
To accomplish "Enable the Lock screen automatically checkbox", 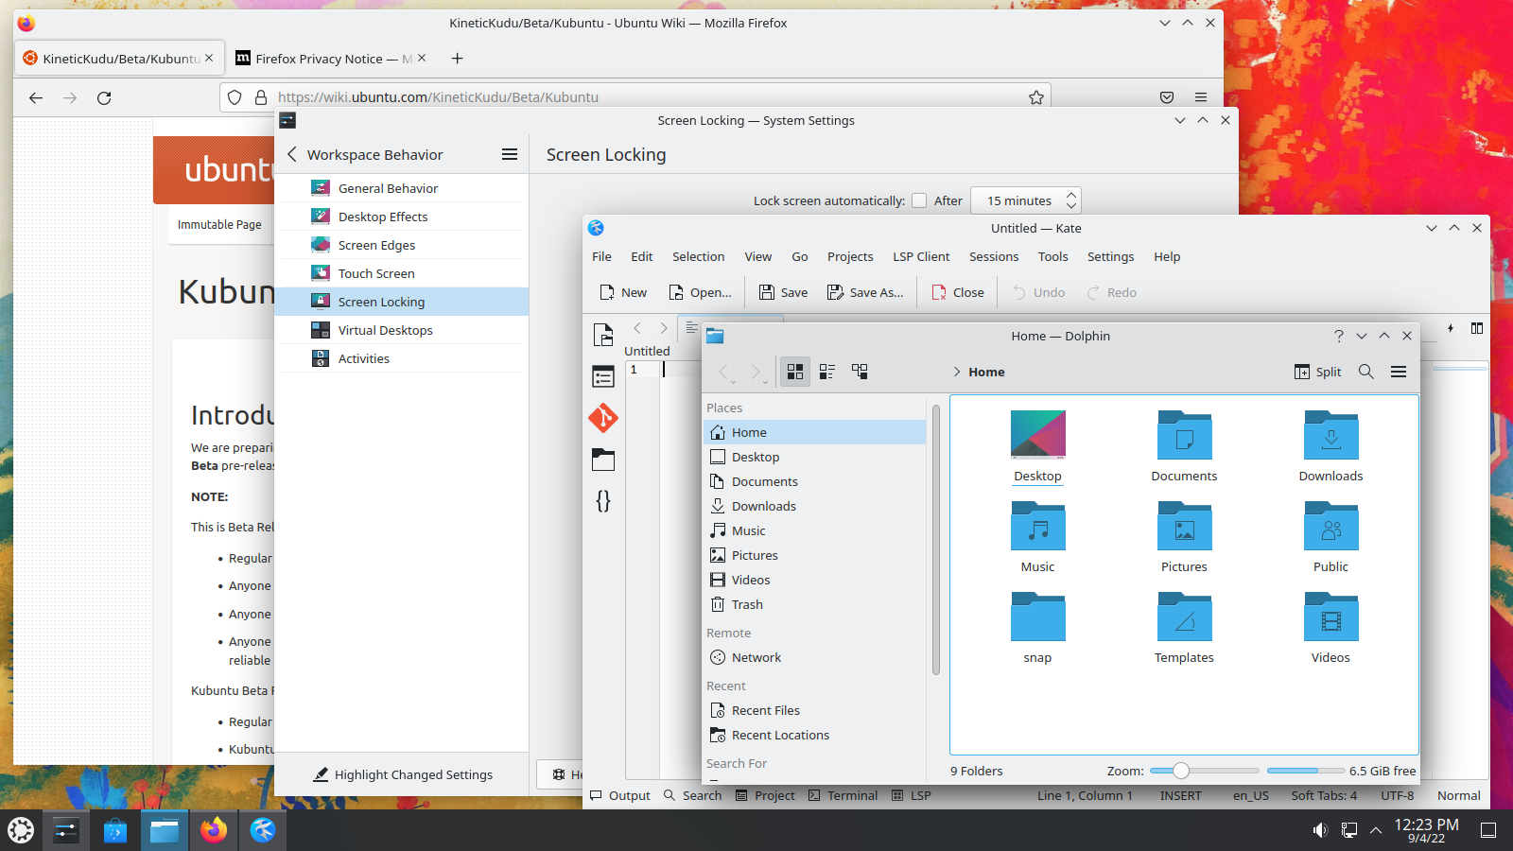I will [x=919, y=200].
